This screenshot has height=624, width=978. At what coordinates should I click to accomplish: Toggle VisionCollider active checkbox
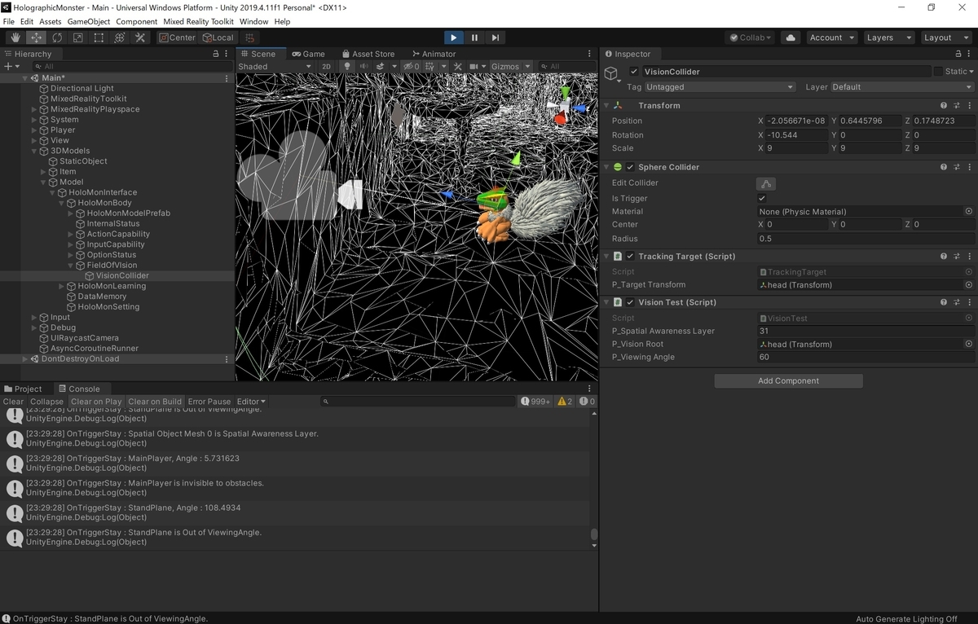pyautogui.click(x=634, y=72)
